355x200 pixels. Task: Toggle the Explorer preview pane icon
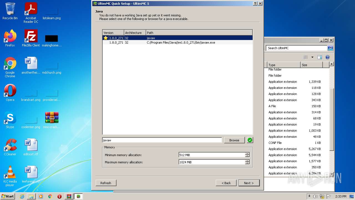click(x=320, y=57)
